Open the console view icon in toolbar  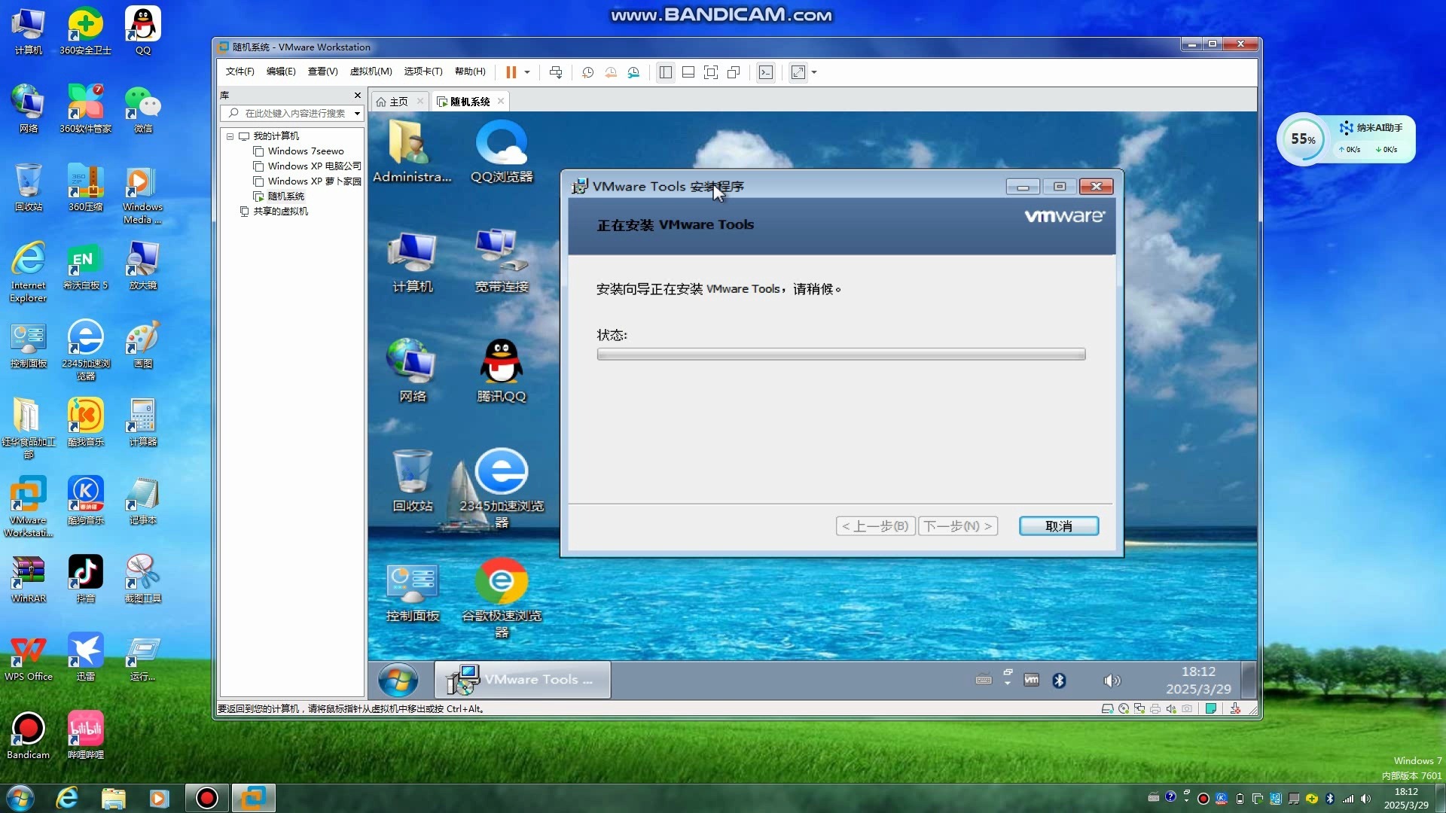tap(766, 72)
